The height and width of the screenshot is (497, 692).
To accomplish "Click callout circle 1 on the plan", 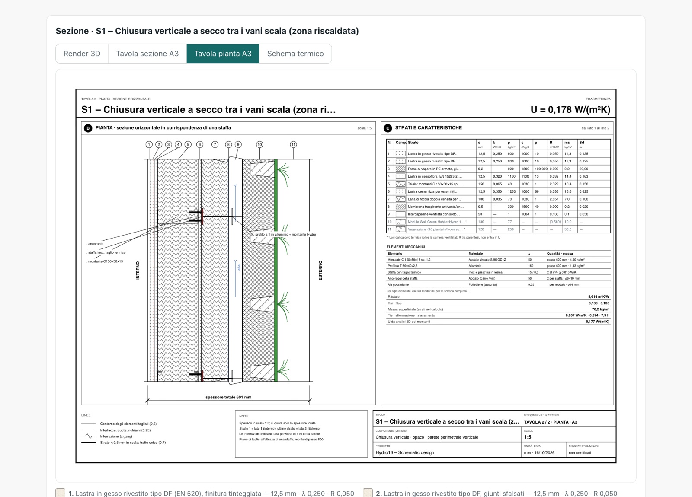I will tap(149, 144).
